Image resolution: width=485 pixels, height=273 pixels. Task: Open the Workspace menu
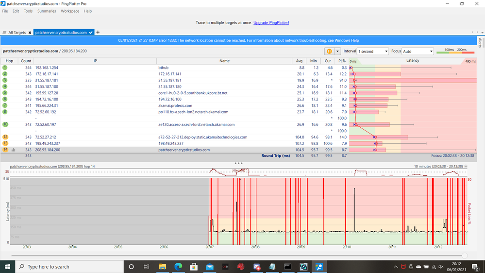click(70, 11)
